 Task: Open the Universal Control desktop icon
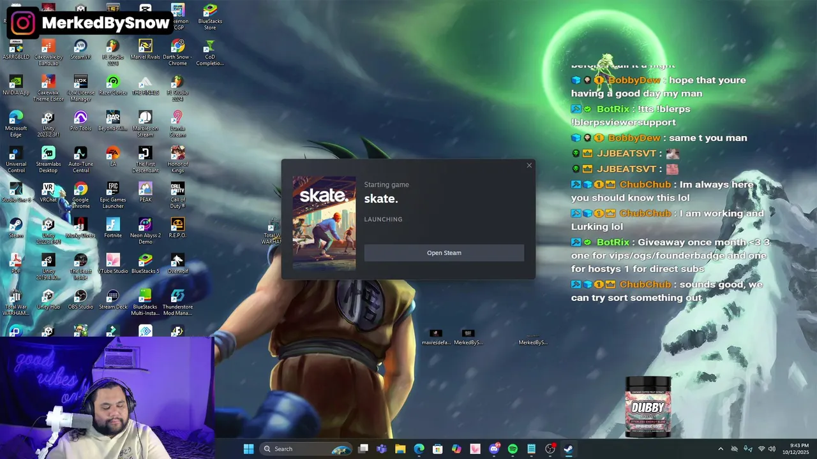(x=16, y=159)
